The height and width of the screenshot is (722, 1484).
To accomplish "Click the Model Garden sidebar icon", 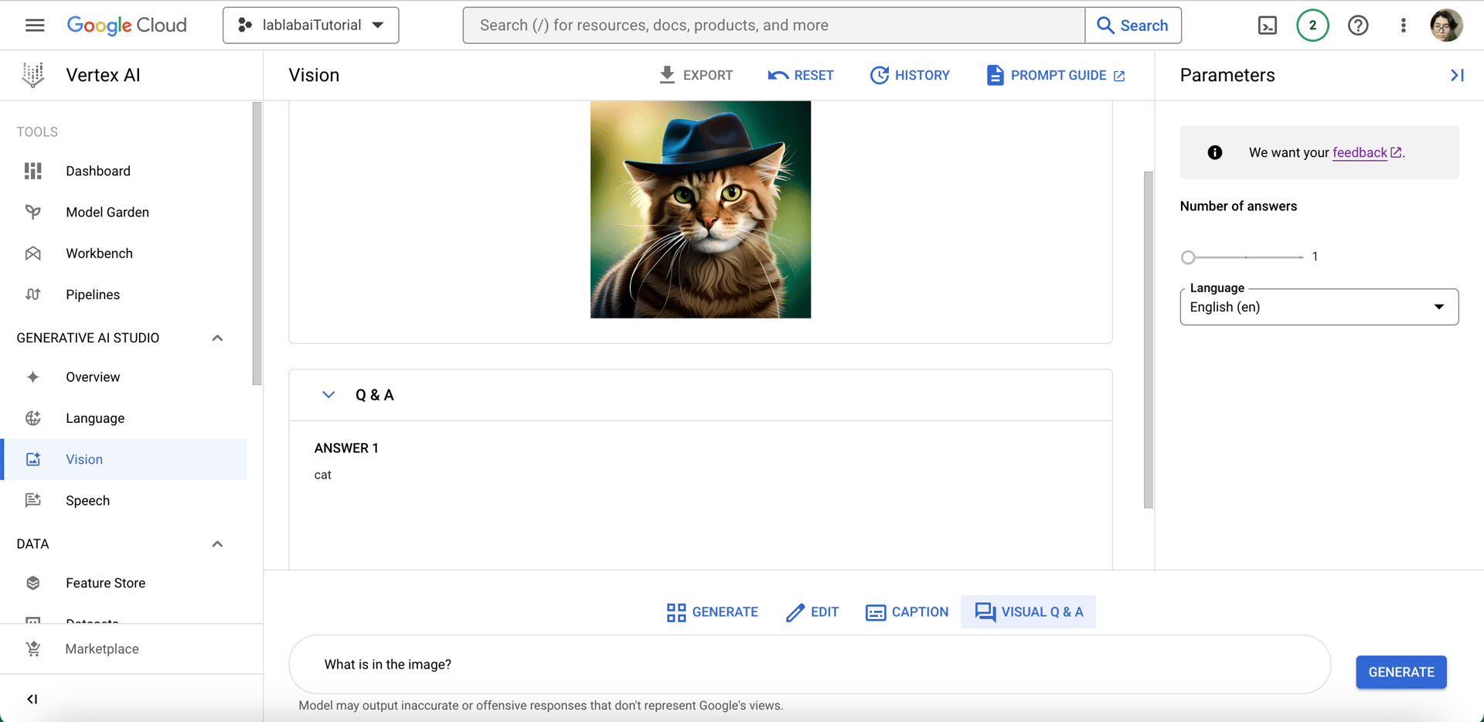I will pyautogui.click(x=32, y=212).
